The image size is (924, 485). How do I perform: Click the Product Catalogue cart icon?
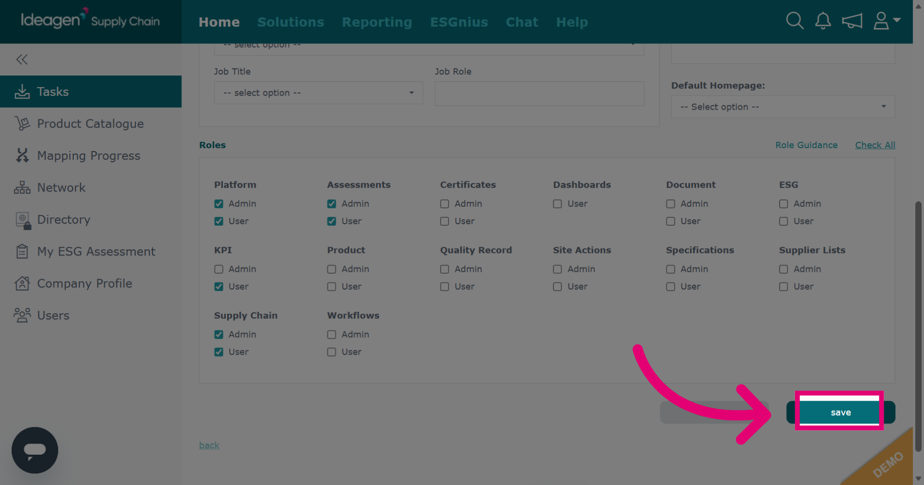coord(22,124)
